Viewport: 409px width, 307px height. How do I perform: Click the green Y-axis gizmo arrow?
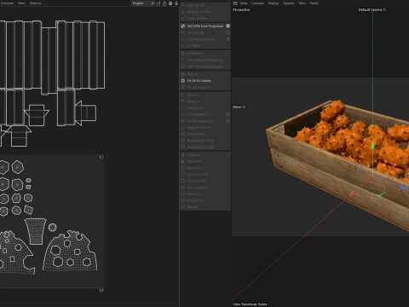[x=372, y=146]
